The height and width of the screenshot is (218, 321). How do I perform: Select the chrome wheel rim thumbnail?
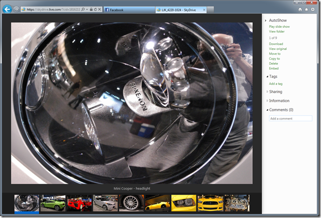[x=131, y=203]
